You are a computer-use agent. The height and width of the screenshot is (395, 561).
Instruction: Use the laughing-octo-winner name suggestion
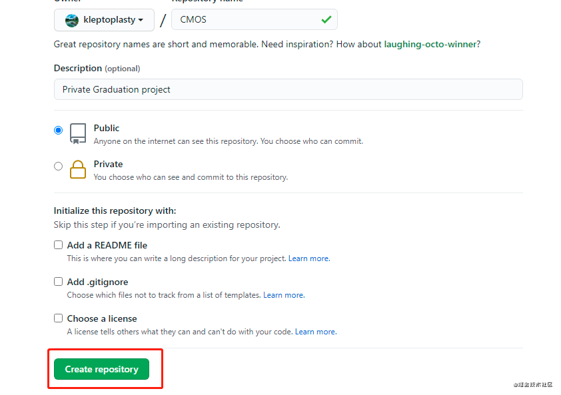click(x=430, y=45)
